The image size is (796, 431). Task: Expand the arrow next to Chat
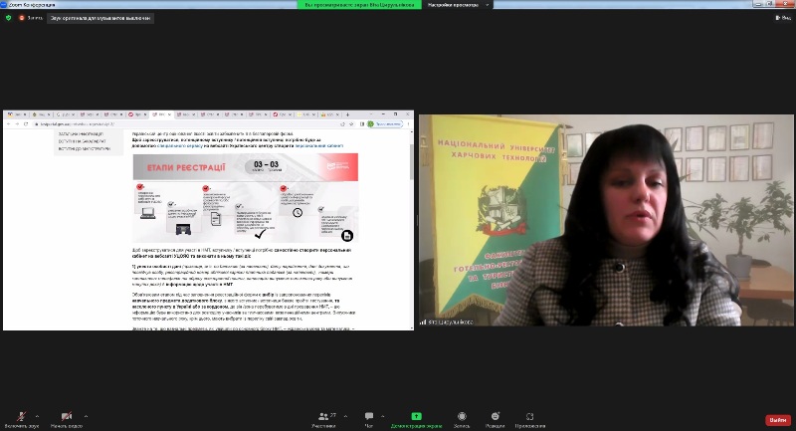coord(382,416)
